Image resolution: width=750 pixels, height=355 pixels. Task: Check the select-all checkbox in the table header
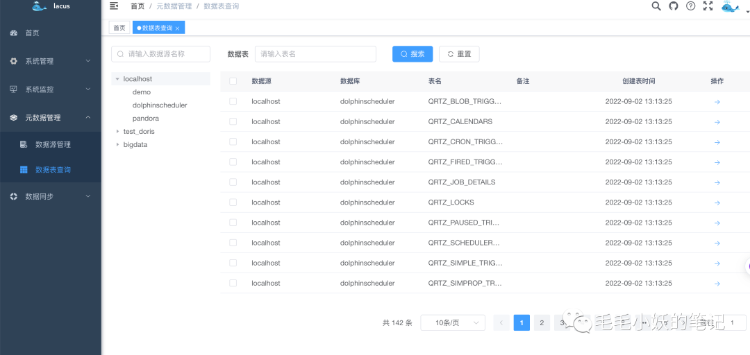coord(233,81)
